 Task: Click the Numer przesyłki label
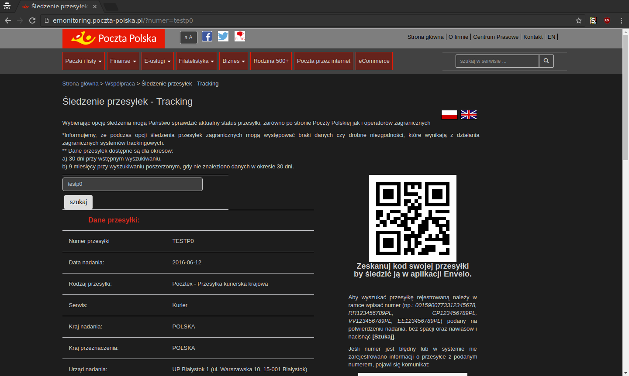coord(89,241)
